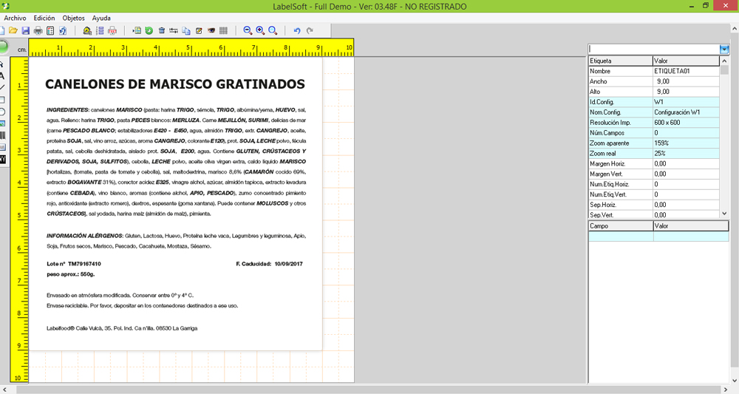Screen dimensions: 739x394
Task: Open the Archivo menu
Action: [x=15, y=18]
